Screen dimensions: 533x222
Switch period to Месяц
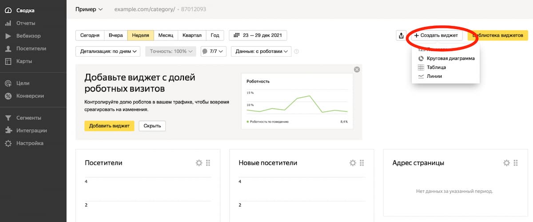tap(166, 35)
